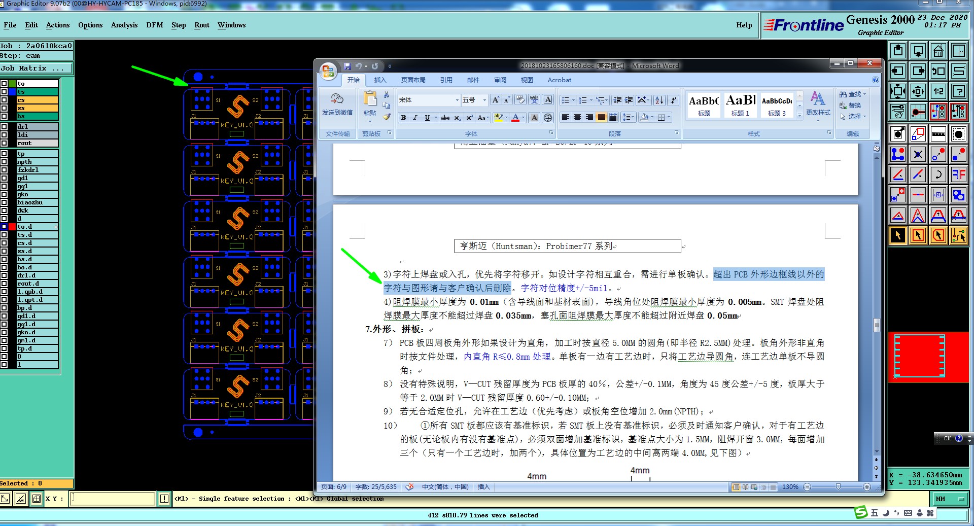Click the Format Painter brush in Word
This screenshot has height=526, width=974.
(x=387, y=117)
